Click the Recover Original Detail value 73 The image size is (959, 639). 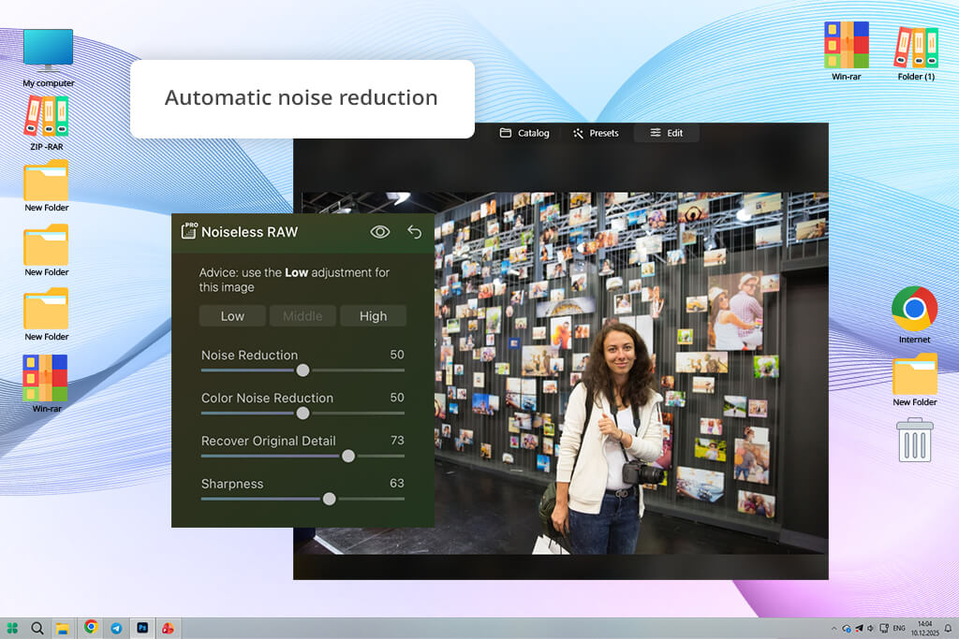tap(397, 440)
